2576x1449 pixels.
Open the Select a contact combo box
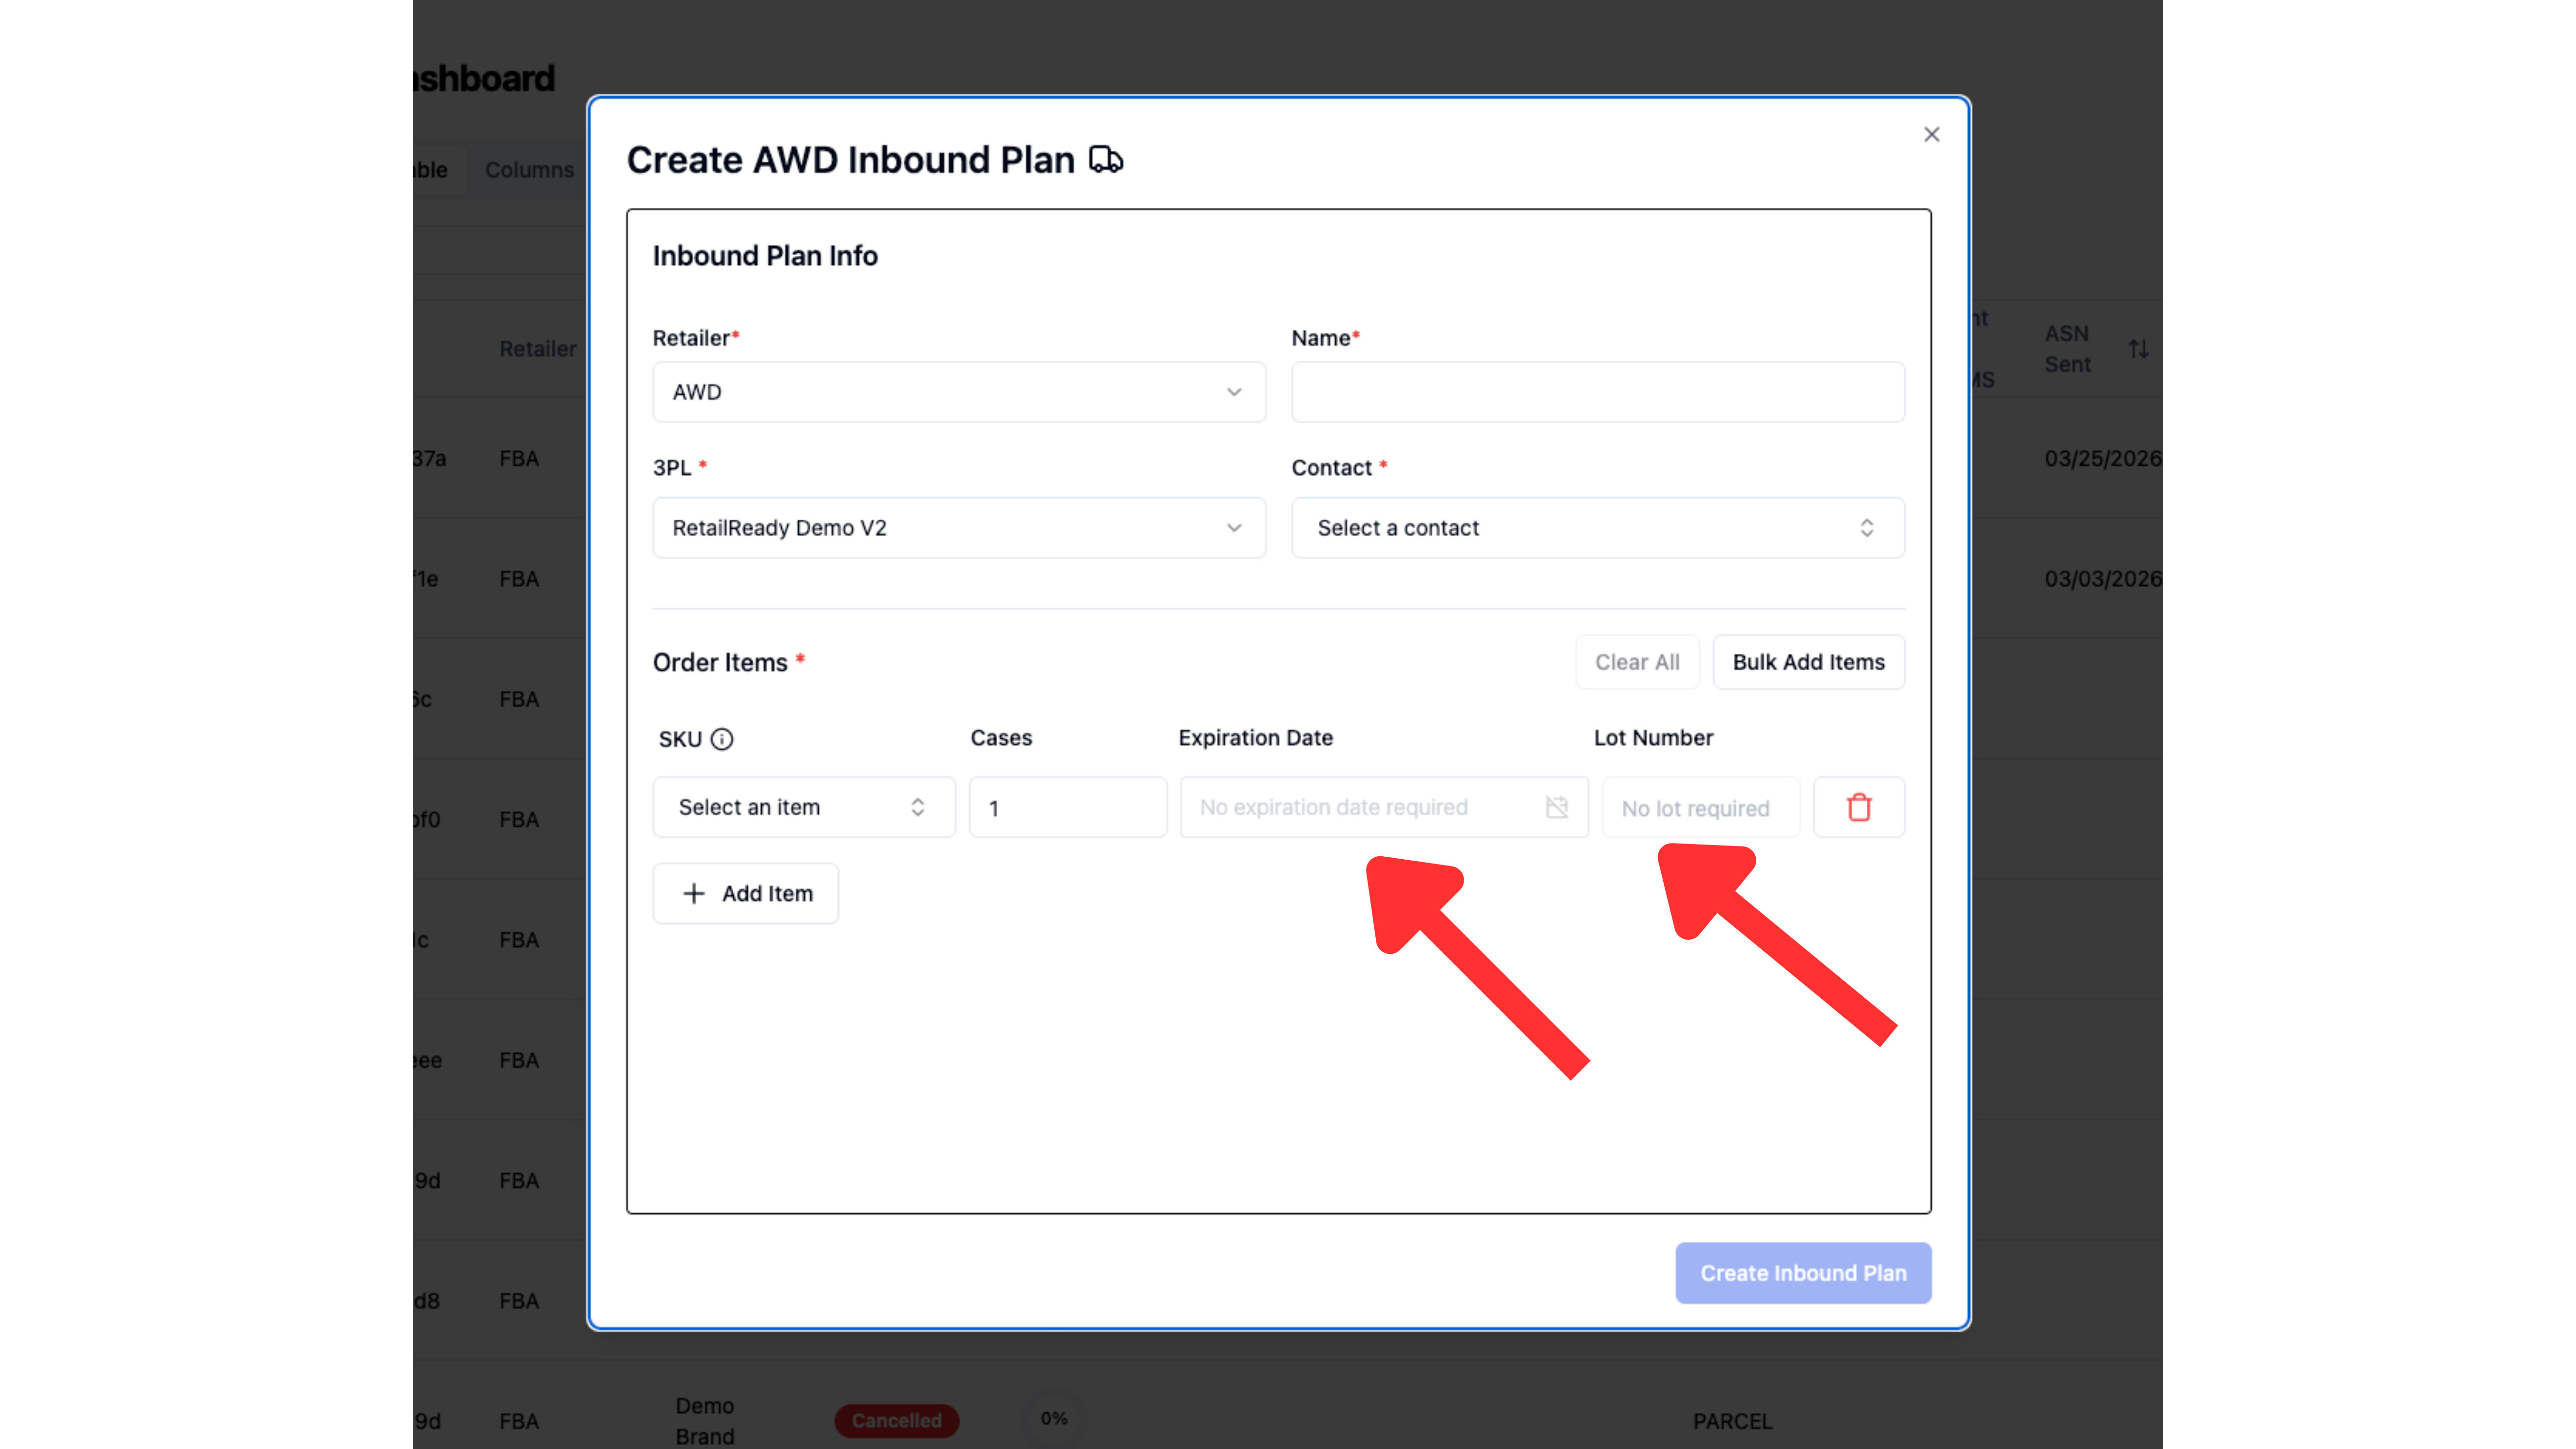click(1597, 528)
